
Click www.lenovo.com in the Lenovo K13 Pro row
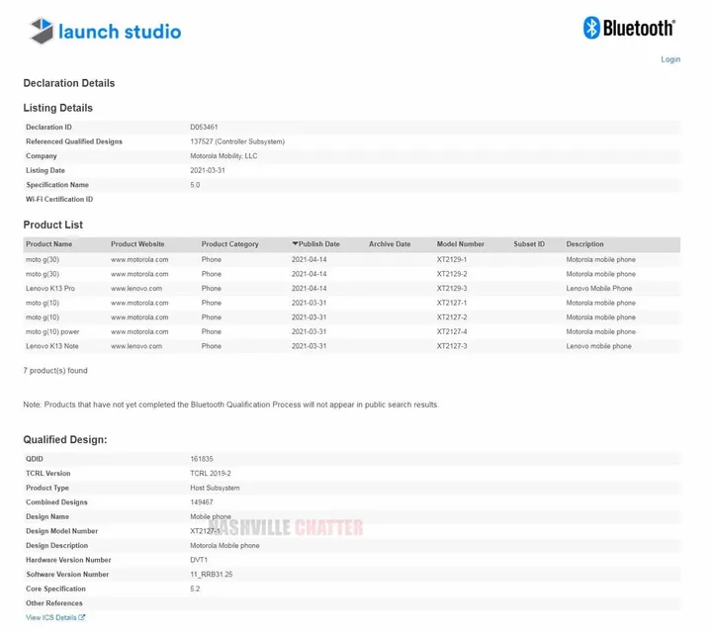136,288
